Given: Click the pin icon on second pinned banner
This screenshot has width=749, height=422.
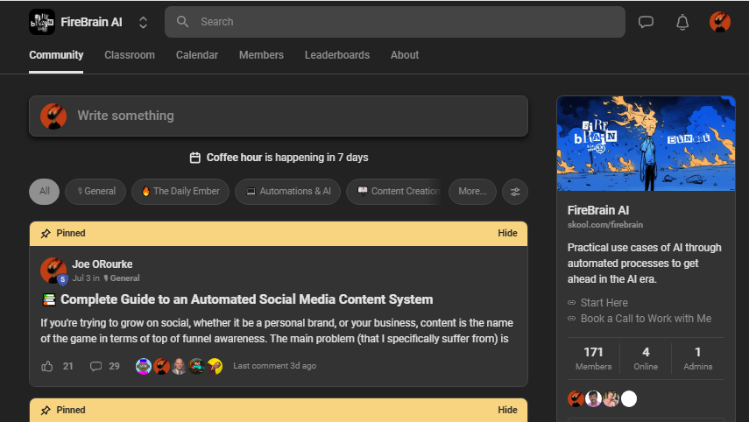Looking at the screenshot, I should 46,410.
